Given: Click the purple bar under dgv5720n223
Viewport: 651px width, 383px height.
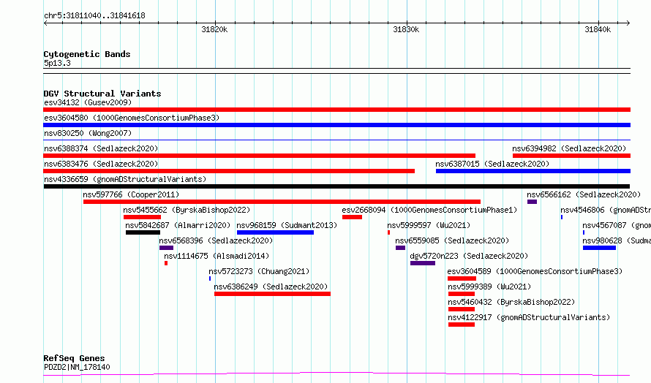Looking at the screenshot, I should [423, 263].
